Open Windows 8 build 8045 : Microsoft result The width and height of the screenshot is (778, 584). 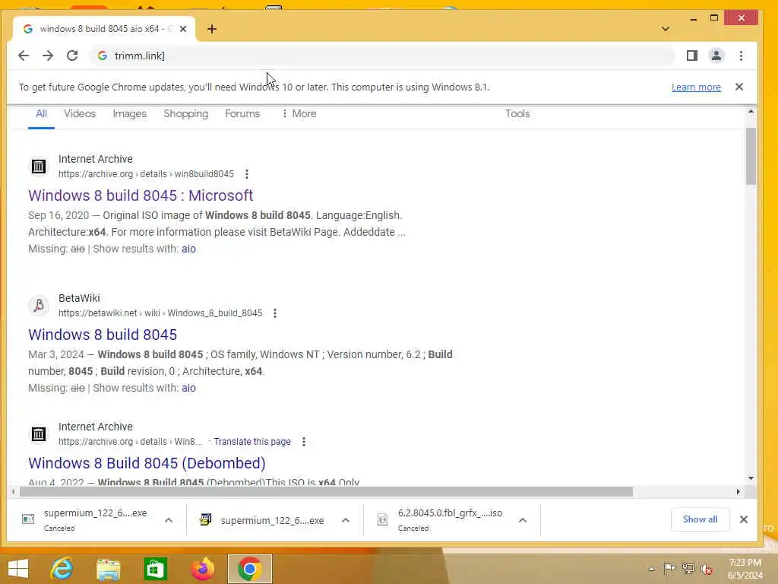(x=141, y=195)
